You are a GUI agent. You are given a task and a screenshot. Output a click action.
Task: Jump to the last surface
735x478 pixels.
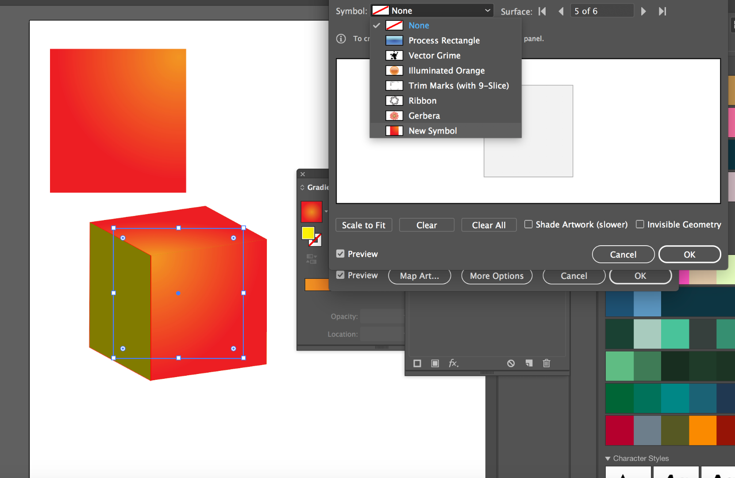pos(662,11)
